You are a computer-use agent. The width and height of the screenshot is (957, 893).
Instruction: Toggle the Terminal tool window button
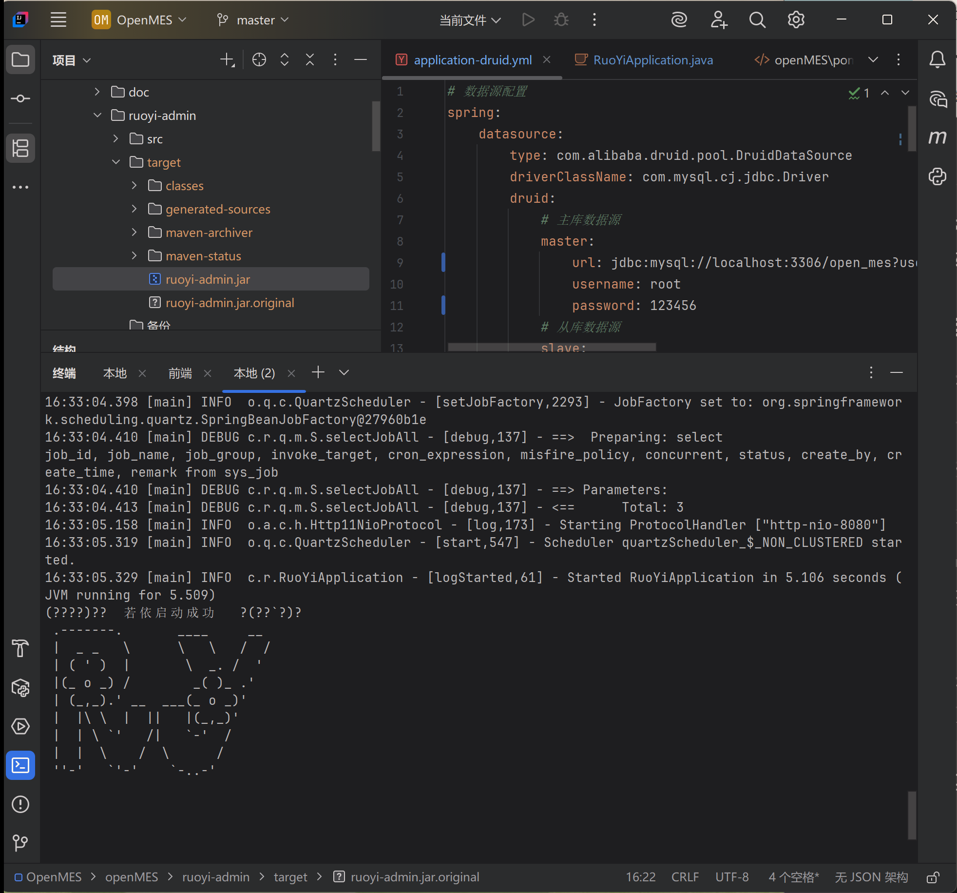click(20, 765)
